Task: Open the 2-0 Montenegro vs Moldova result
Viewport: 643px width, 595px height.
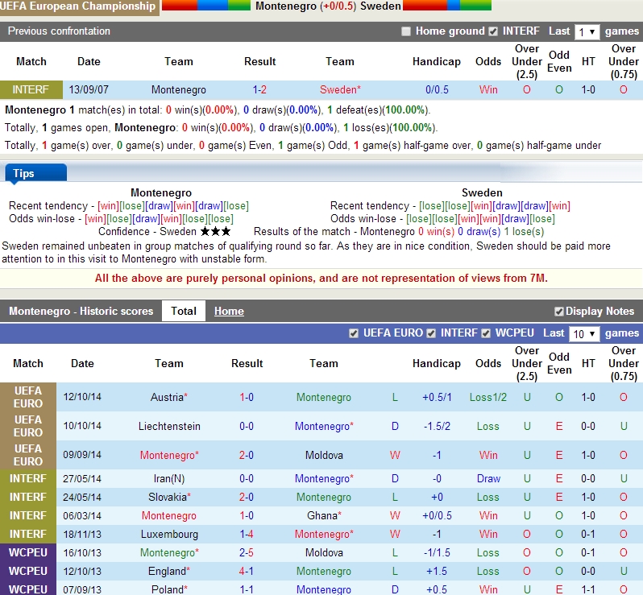Action: (x=247, y=455)
